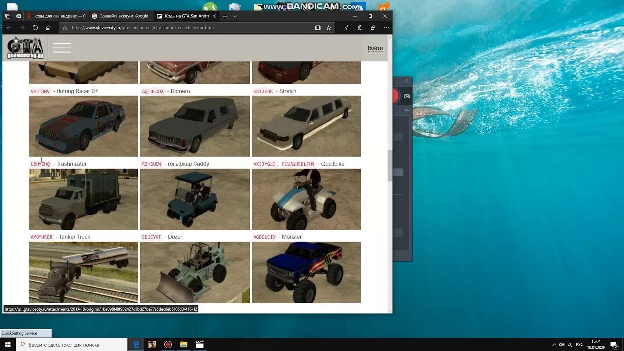Open the GTA site hamburger menu

(62, 48)
